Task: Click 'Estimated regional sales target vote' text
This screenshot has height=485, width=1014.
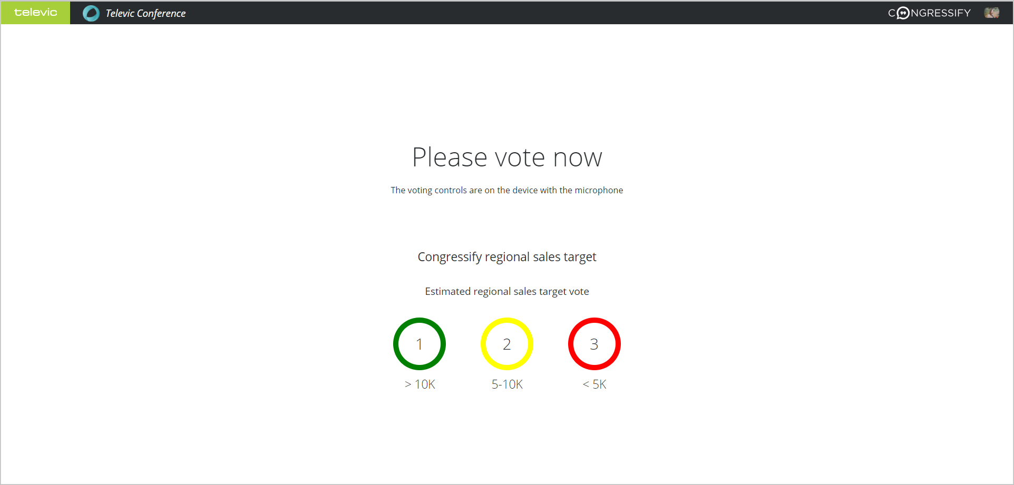Action: click(507, 292)
